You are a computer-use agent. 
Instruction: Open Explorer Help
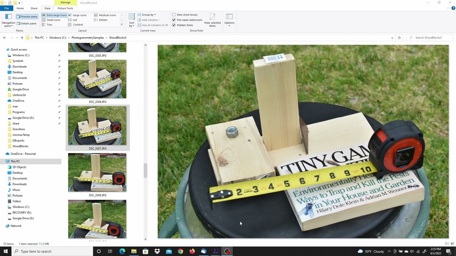coord(453,8)
